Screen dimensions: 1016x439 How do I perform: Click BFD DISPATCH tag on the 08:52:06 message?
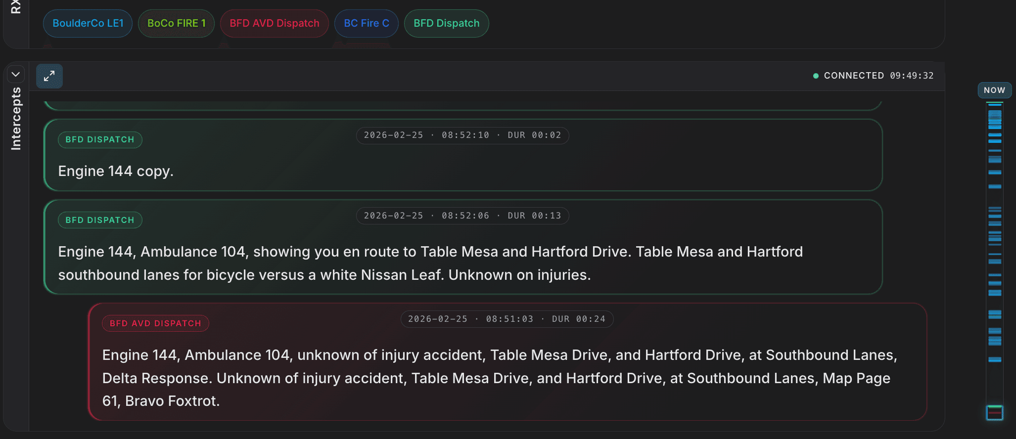100,220
